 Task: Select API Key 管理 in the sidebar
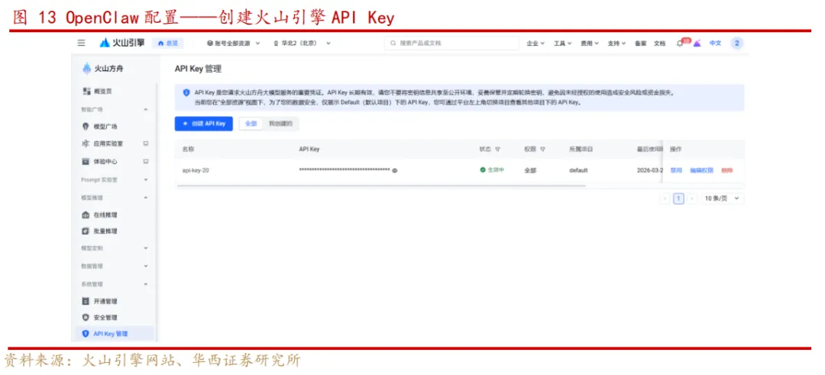[115, 334]
